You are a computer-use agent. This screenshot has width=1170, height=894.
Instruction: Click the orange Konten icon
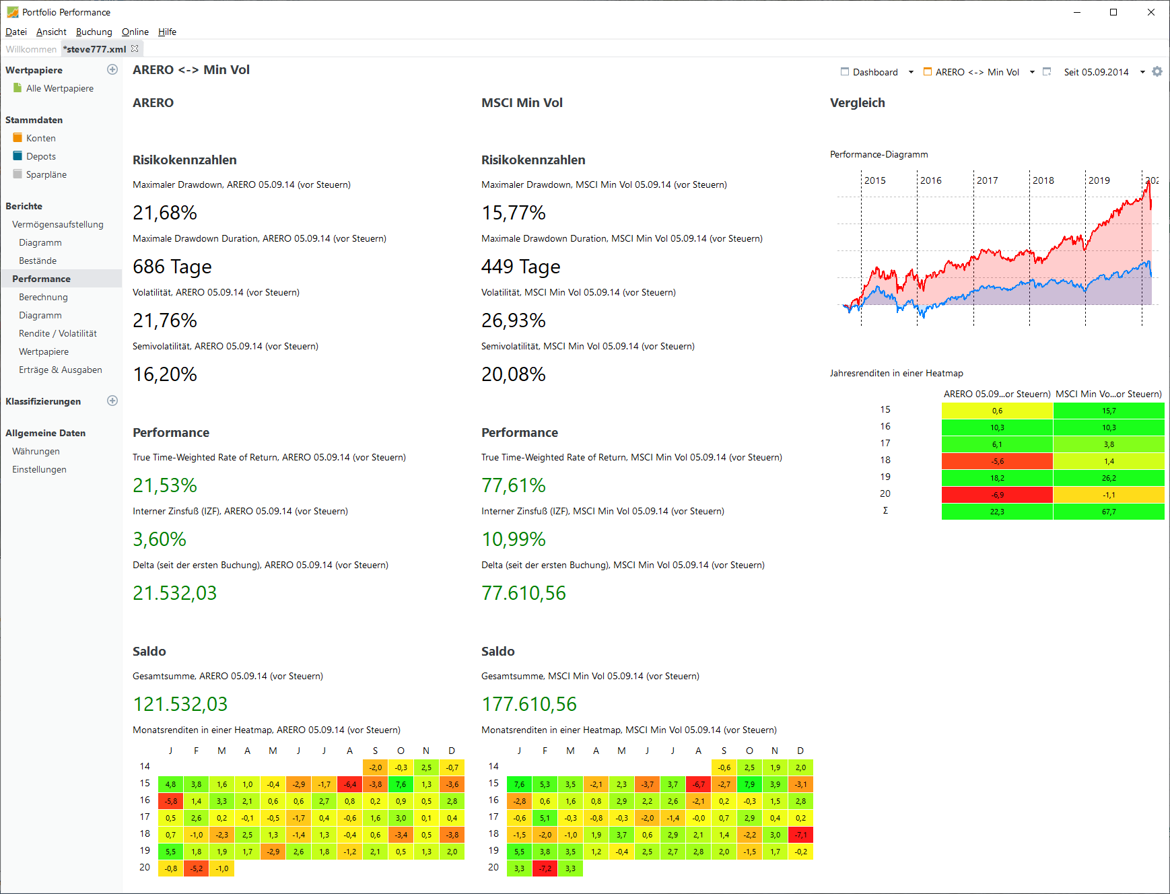tap(18, 138)
